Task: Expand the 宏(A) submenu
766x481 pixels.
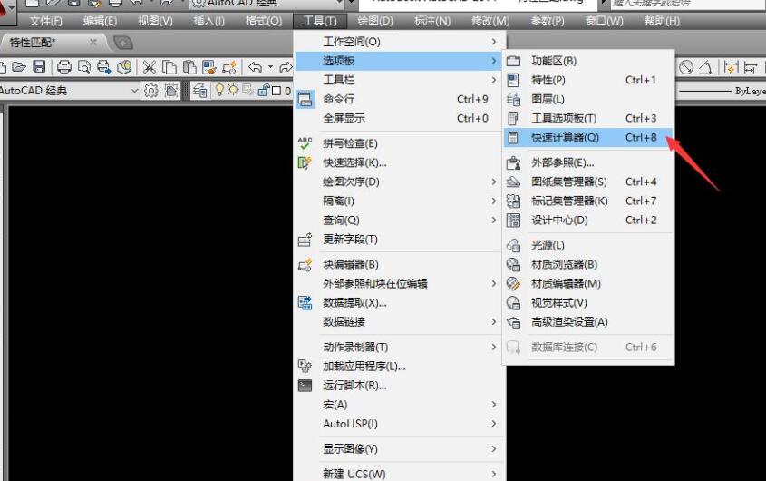Action: point(400,404)
